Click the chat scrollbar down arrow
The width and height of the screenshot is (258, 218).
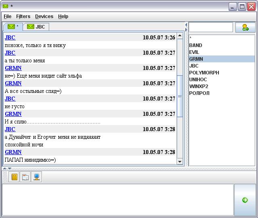[x=180, y=161]
